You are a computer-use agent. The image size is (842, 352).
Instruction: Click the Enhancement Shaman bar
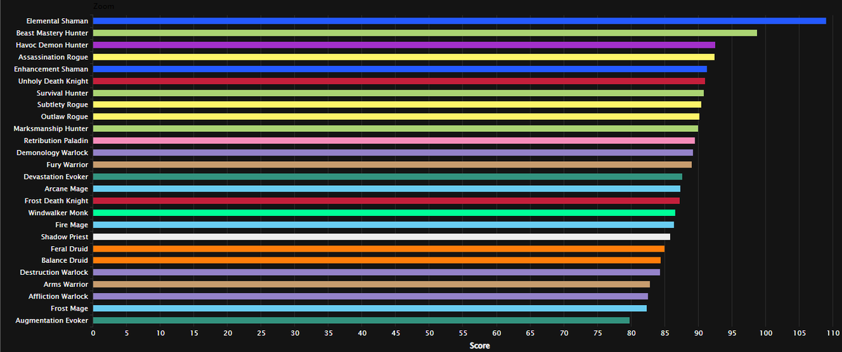click(400, 69)
